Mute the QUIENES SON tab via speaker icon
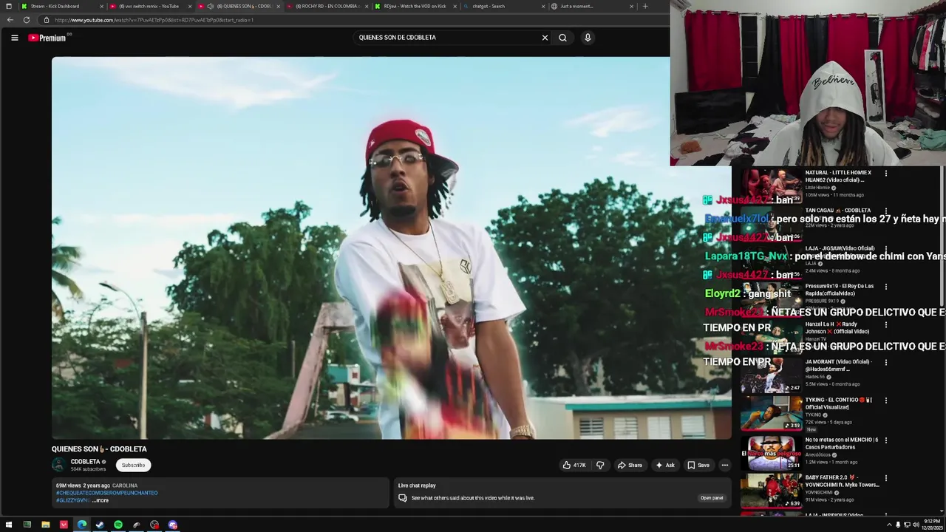This screenshot has width=946, height=532. [210, 6]
